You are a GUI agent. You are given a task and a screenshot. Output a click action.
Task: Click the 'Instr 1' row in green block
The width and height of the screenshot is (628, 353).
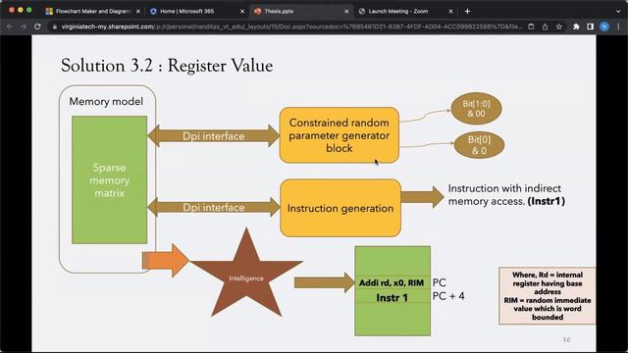(x=392, y=297)
